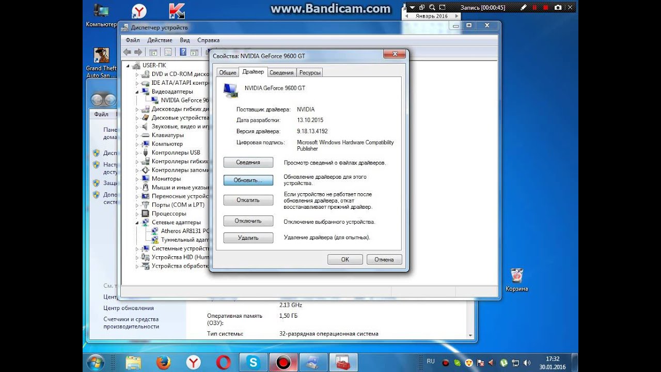Click the Bandicam magnifier search icon

(x=432, y=8)
